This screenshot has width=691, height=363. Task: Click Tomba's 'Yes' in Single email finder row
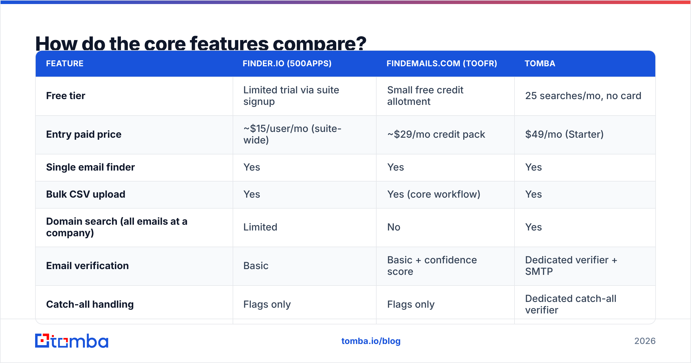click(534, 167)
